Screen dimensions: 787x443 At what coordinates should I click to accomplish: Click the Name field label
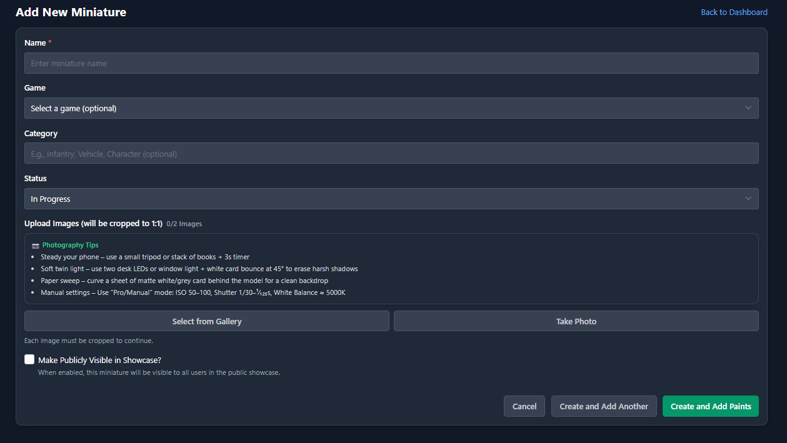coord(35,43)
